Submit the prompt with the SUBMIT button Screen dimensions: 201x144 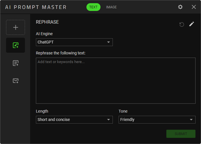tap(181, 134)
